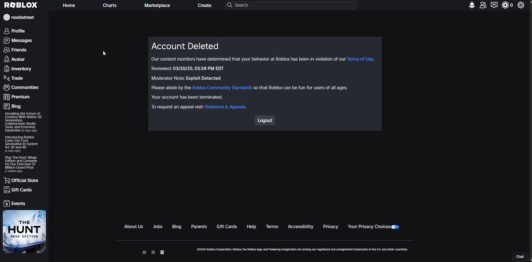This screenshot has width=532, height=262.
Task: Click the Robux balance icon
Action: tap(505, 5)
